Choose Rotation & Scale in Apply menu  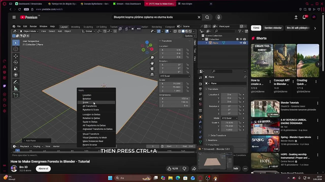coord(96,110)
